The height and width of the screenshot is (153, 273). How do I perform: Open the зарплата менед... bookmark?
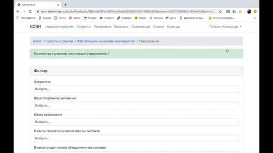[x=192, y=18]
